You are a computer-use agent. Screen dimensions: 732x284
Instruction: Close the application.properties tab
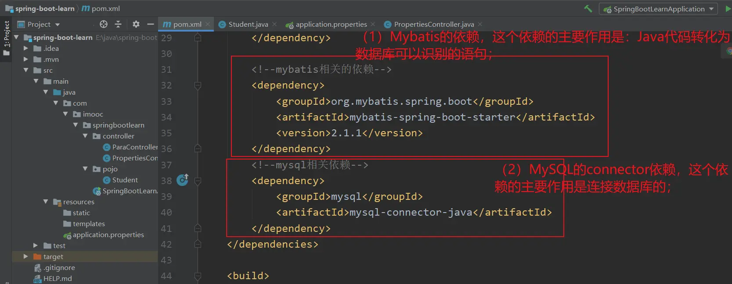coord(373,24)
